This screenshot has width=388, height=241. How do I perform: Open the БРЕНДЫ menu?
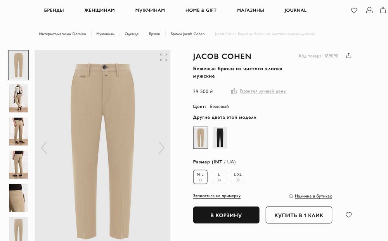(x=54, y=10)
